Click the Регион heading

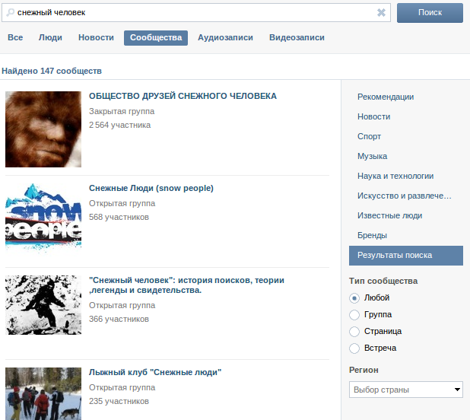point(364,370)
